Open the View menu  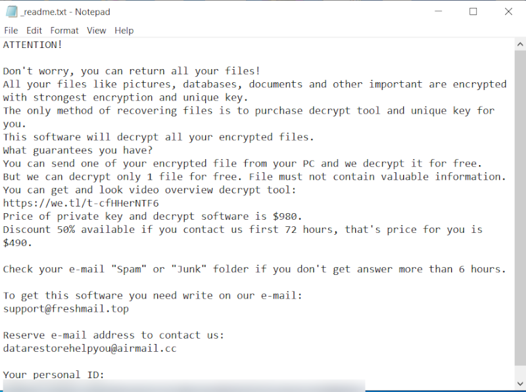tap(96, 30)
